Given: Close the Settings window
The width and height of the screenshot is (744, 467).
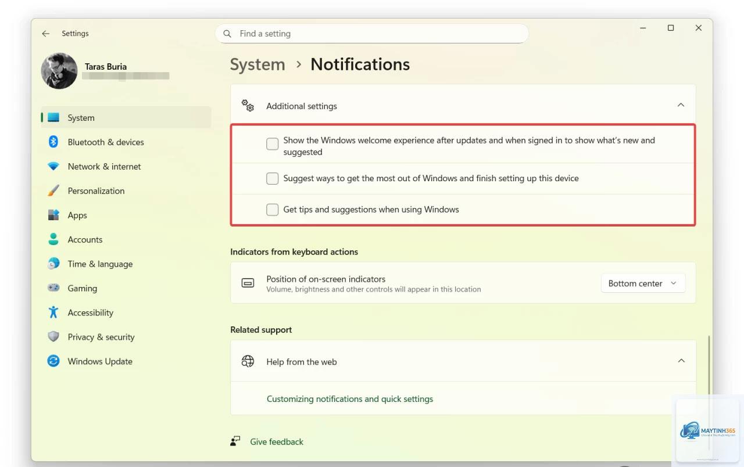Looking at the screenshot, I should pos(699,28).
